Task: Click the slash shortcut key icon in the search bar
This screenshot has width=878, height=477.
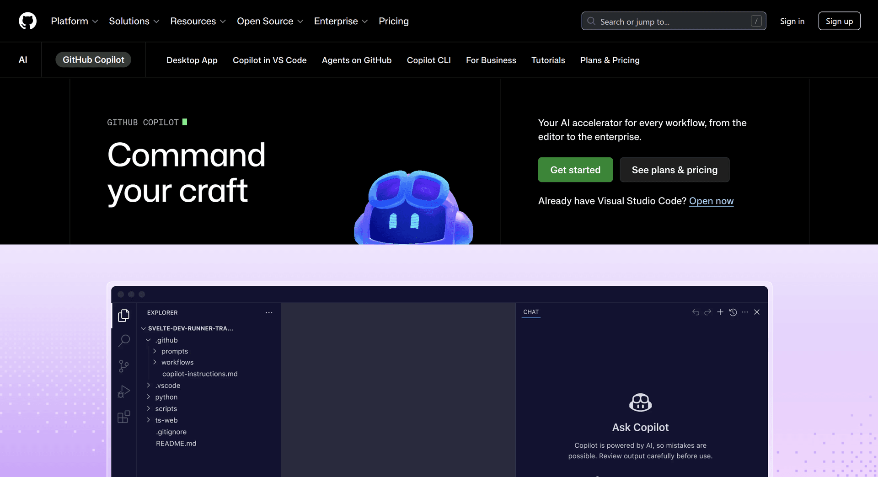Action: (x=756, y=21)
